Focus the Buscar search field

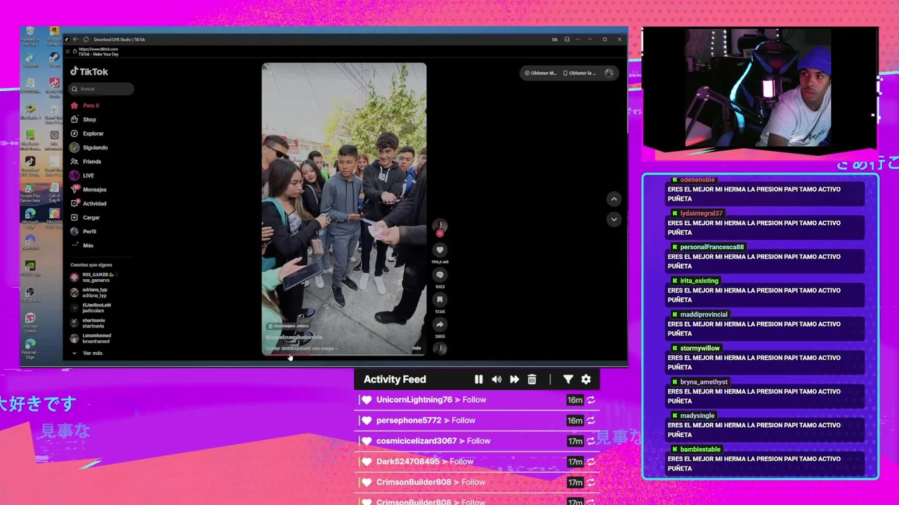coord(102,89)
